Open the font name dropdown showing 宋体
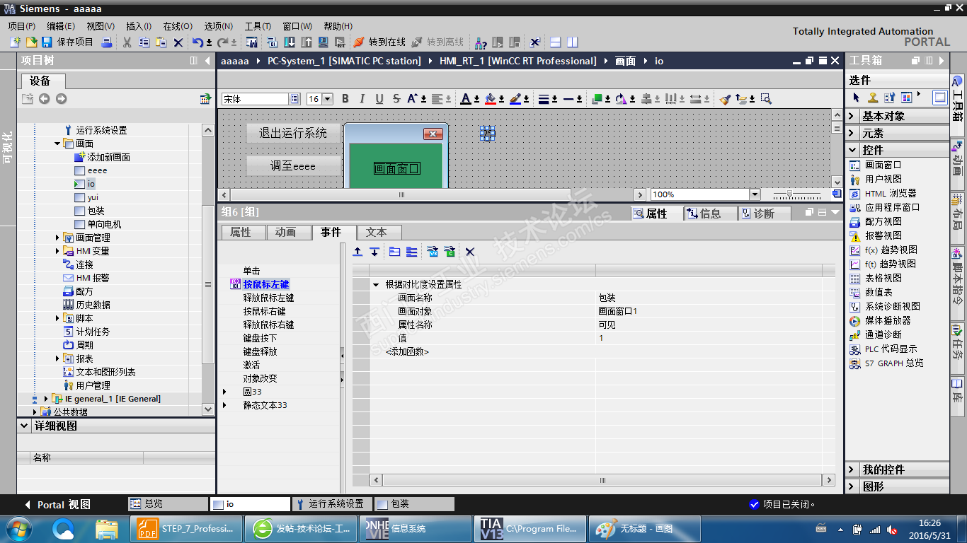The image size is (967, 543). click(x=294, y=99)
